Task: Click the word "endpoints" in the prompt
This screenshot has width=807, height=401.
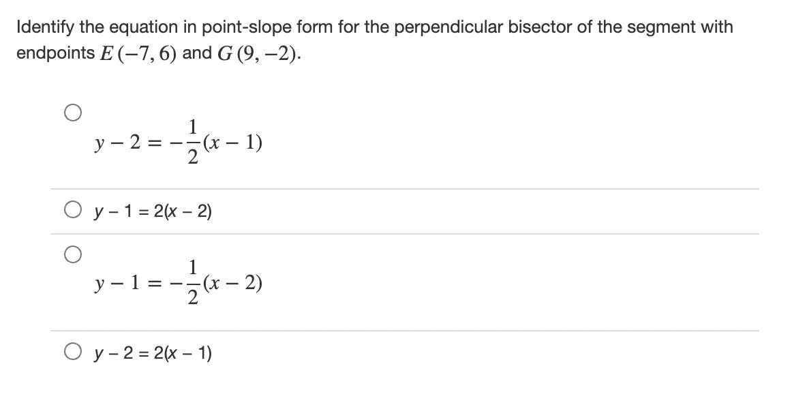Action: [x=55, y=53]
